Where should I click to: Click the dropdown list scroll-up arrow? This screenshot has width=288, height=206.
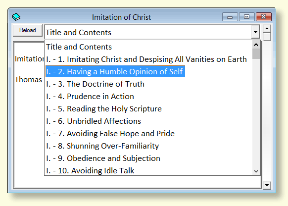[x=256, y=45]
